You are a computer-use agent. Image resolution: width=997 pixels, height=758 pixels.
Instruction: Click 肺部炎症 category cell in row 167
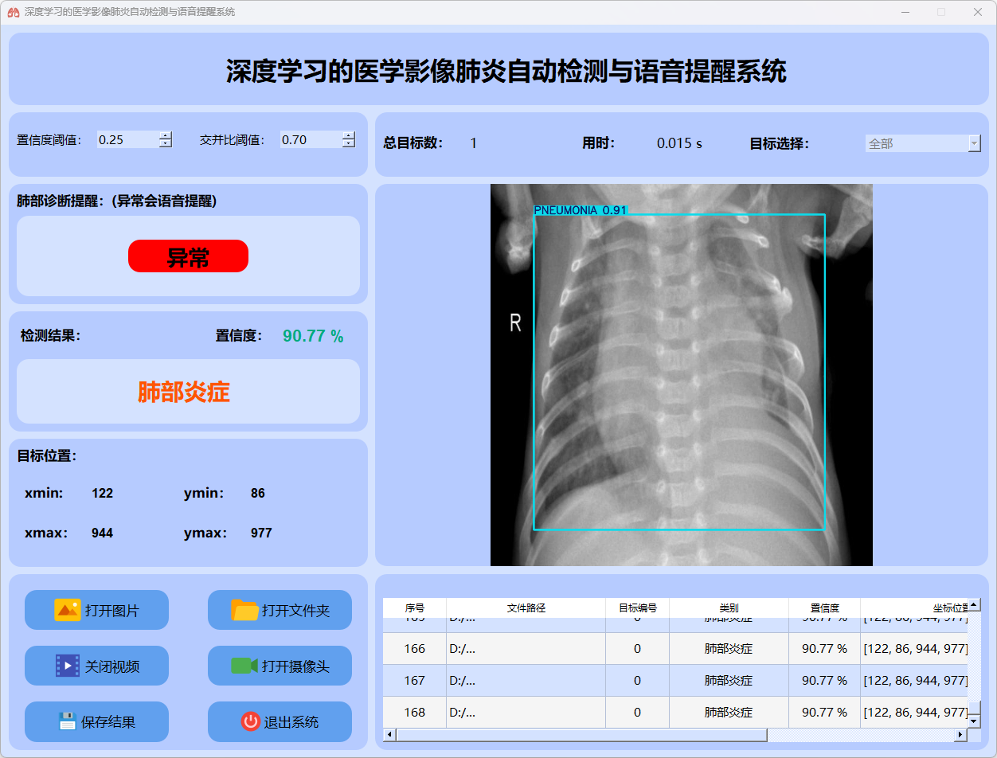tap(729, 681)
